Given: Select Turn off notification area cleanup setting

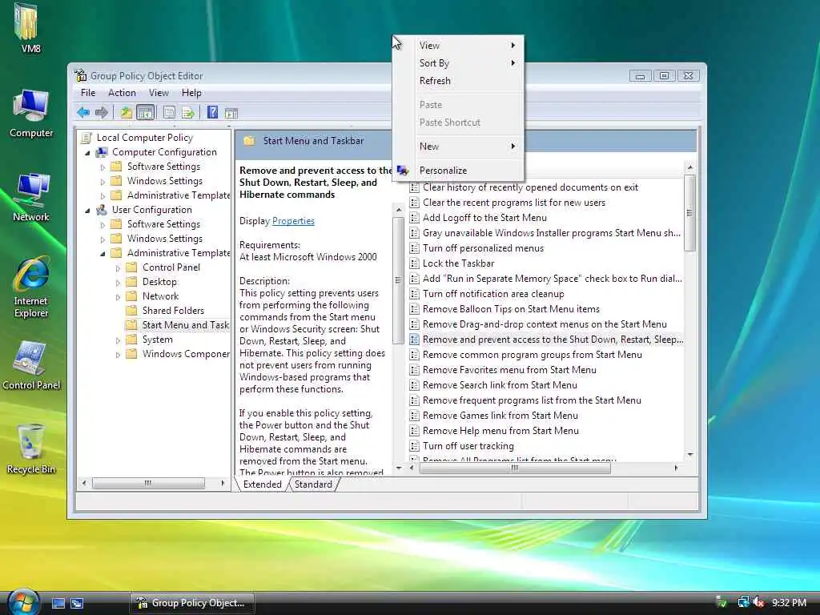Looking at the screenshot, I should tap(487, 293).
